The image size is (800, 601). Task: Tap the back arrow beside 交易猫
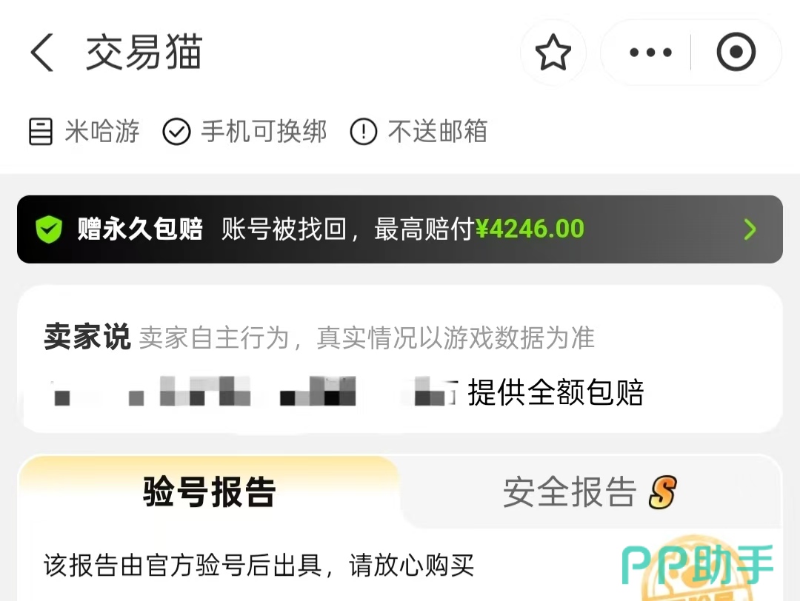point(41,53)
